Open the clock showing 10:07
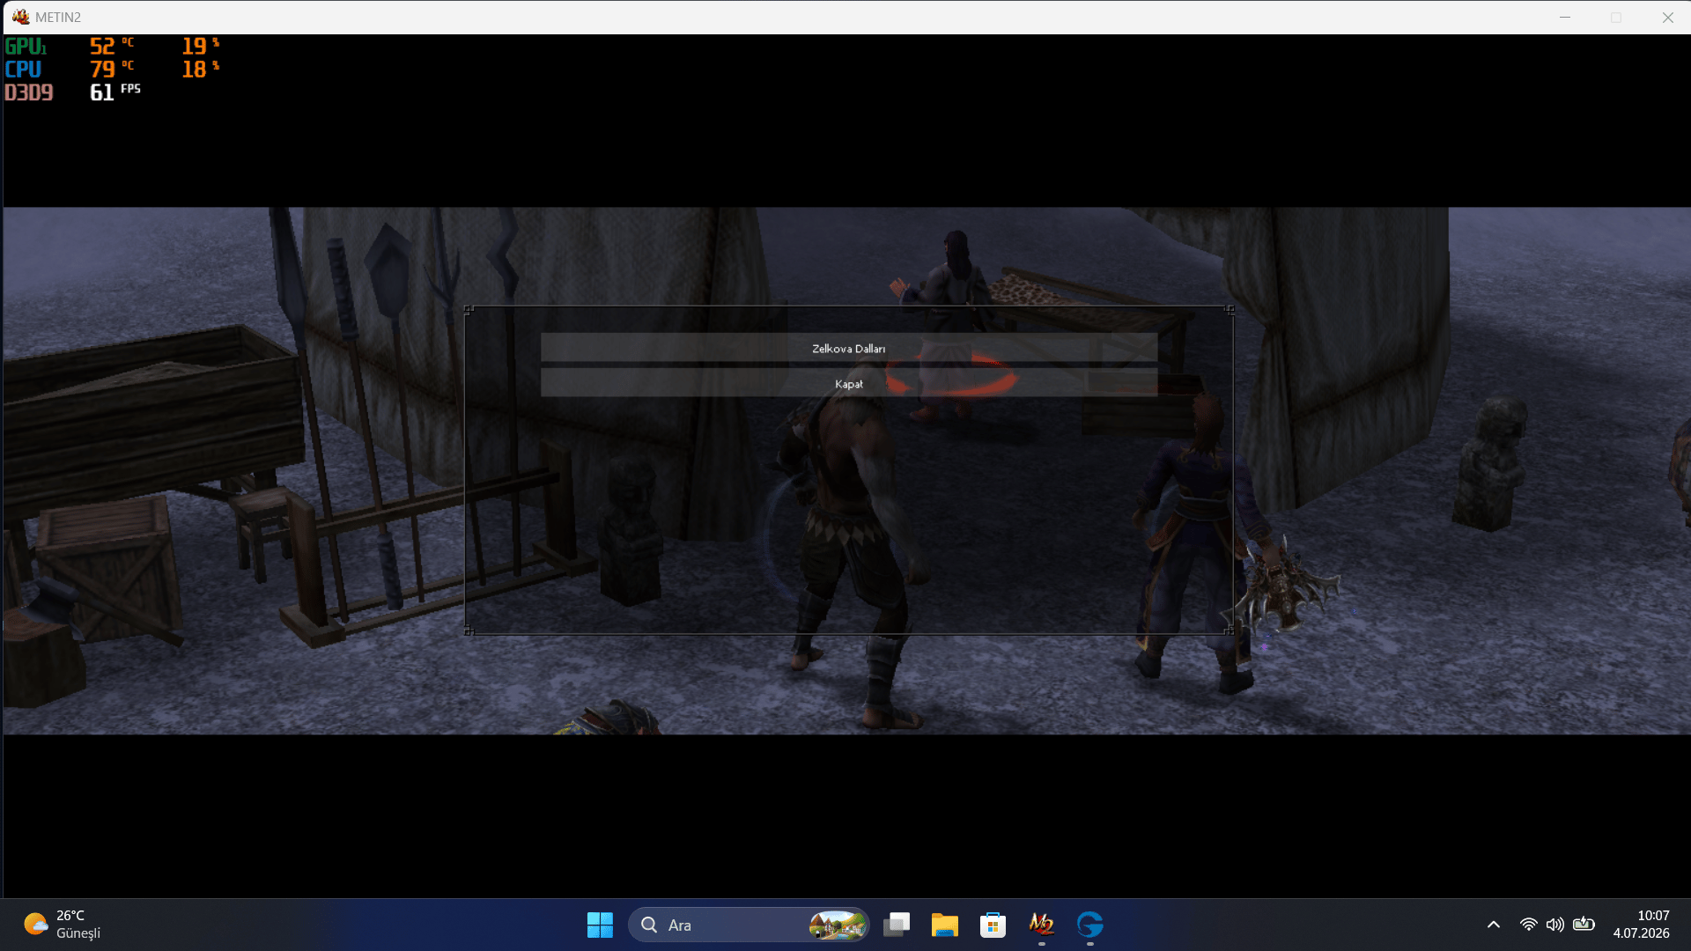The width and height of the screenshot is (1691, 951). click(1642, 925)
